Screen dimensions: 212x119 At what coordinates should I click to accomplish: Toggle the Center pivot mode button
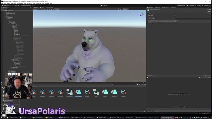[x=24, y=6]
